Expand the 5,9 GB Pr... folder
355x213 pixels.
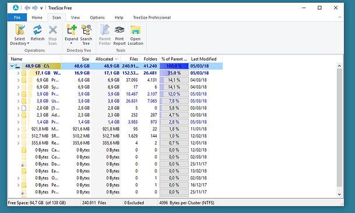[19, 94]
